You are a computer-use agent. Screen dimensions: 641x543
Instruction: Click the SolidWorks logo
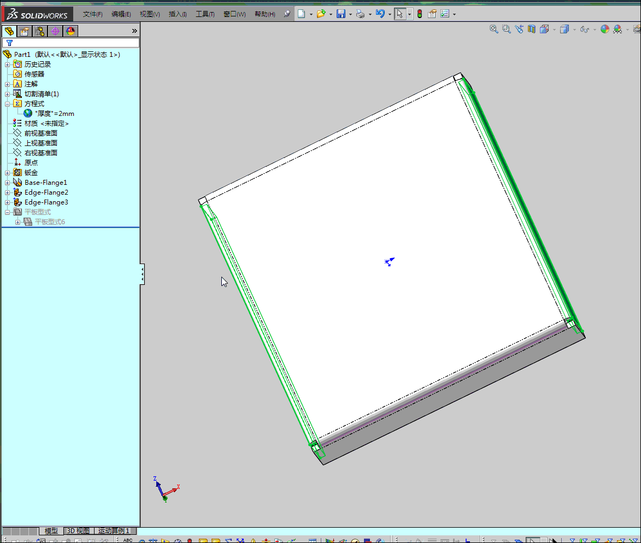point(37,14)
